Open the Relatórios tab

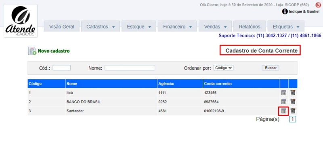(250, 27)
